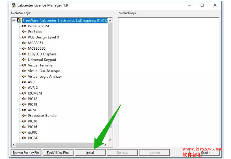Click the scroll left arrow of Available Keys
Screen dimensions: 231x159
point(14,145)
